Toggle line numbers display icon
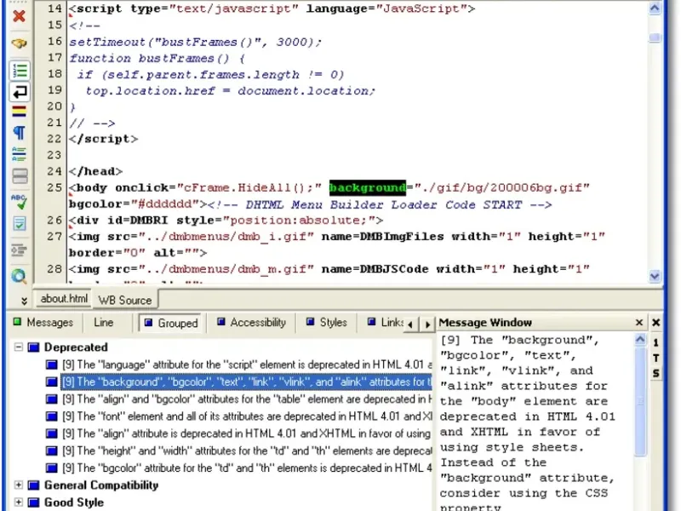The height and width of the screenshot is (511, 681). click(20, 71)
